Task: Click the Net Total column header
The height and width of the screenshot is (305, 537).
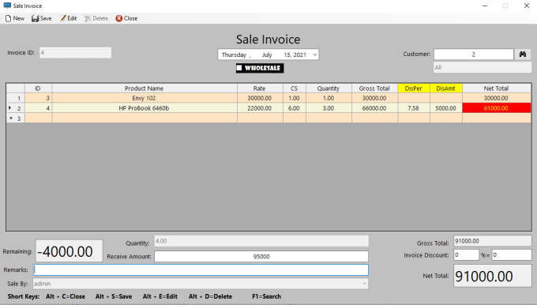Action: point(496,88)
